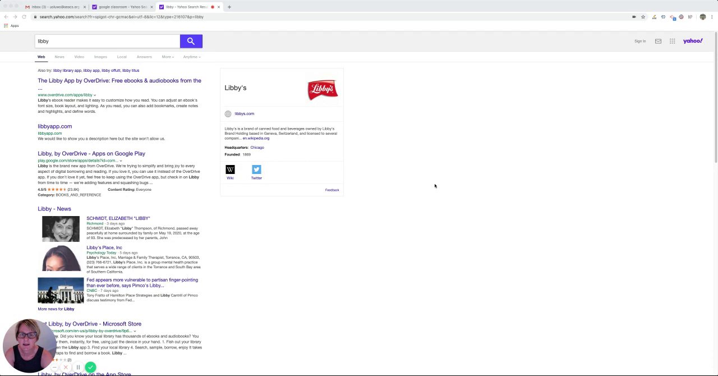Image resolution: width=718 pixels, height=376 pixels.
Task: Open the Yahoo Mail envelope icon
Action: click(x=658, y=41)
